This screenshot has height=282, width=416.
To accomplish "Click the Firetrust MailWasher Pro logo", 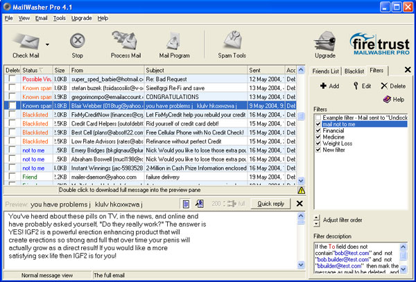I will 379,44.
